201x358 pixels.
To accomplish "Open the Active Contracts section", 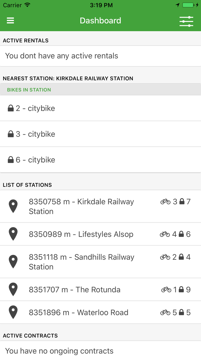I will (30, 336).
